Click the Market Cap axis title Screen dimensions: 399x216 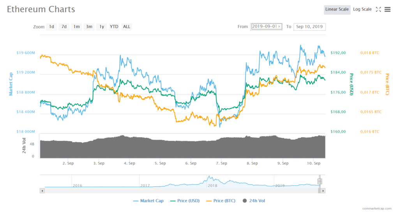[11, 84]
